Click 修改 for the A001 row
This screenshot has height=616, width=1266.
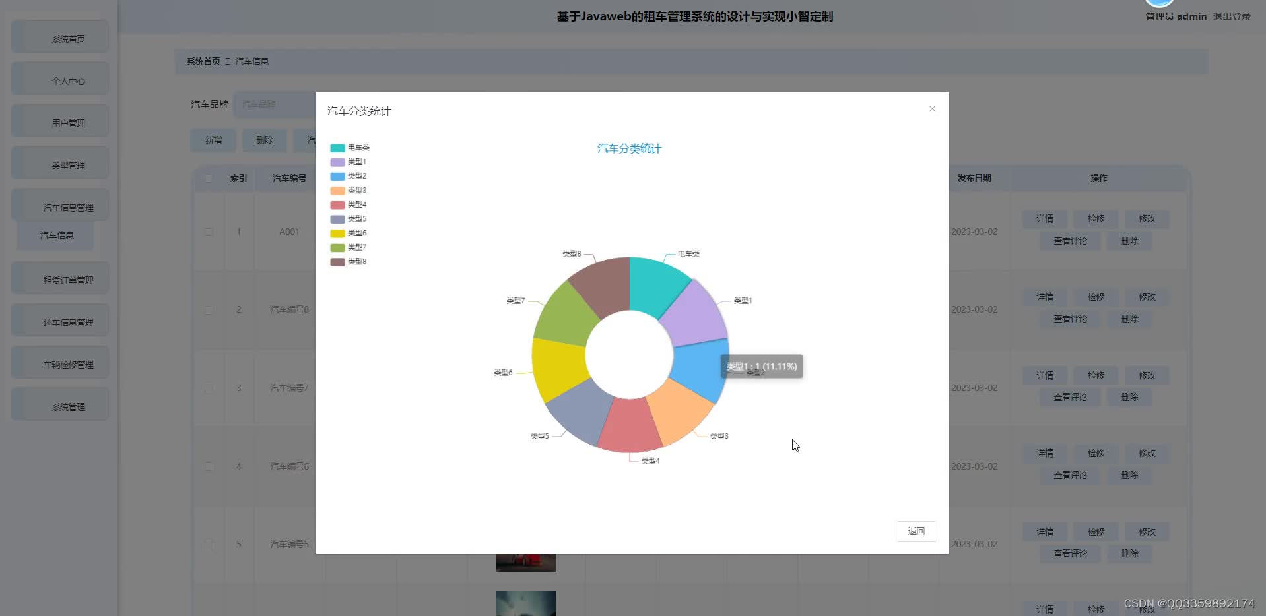click(x=1147, y=218)
